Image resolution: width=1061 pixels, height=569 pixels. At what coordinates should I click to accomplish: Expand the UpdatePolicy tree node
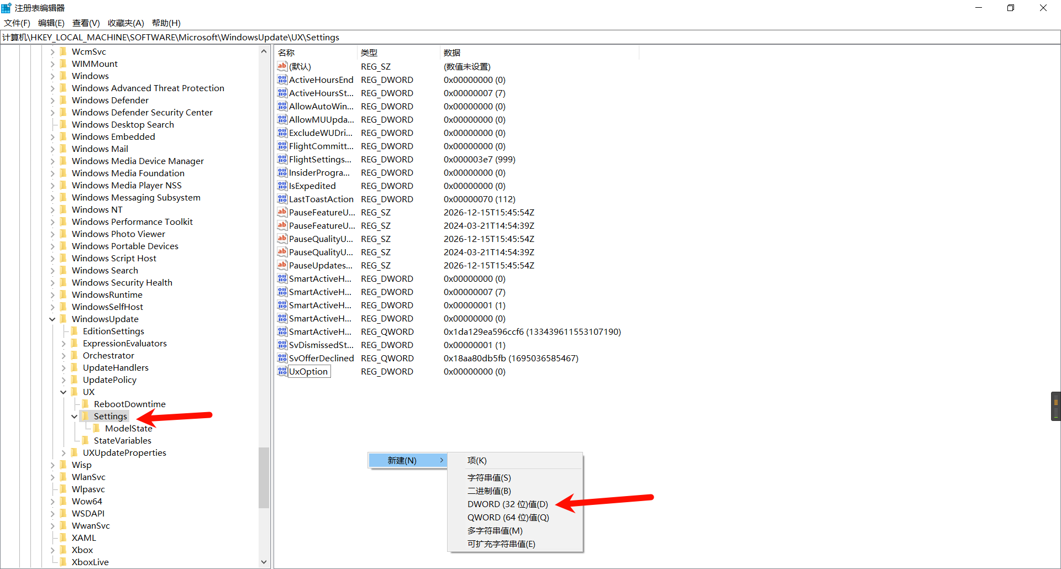coord(64,380)
